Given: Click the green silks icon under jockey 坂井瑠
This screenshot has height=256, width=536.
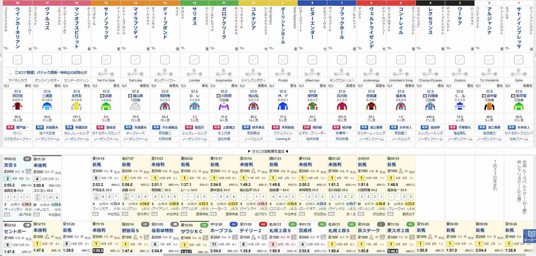Looking at the screenshot, I should point(519,106).
